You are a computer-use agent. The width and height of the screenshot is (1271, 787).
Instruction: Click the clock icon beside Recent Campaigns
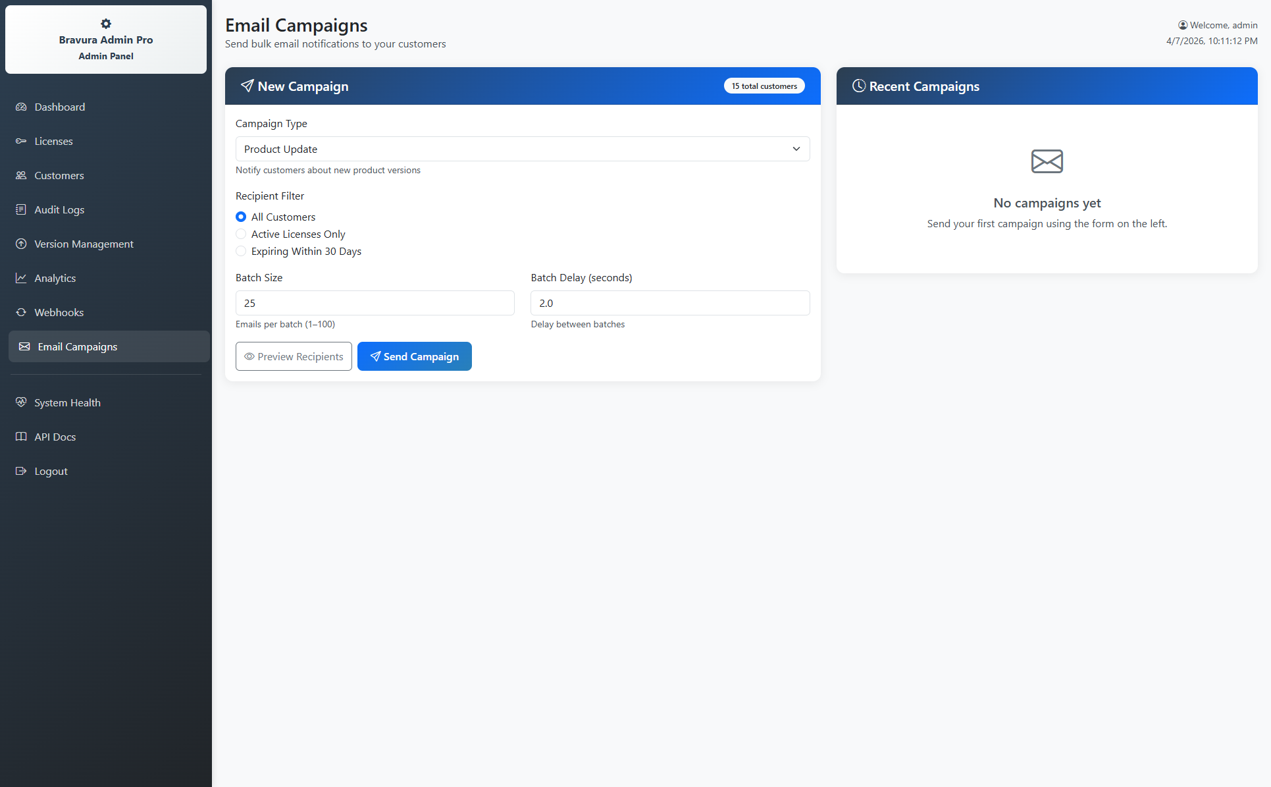tap(859, 86)
